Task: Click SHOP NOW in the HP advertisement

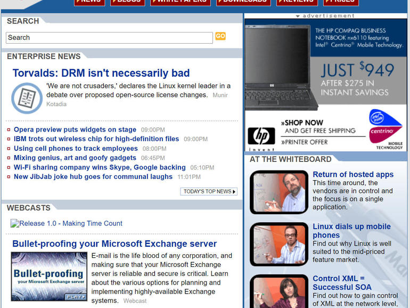Action: click(302, 123)
